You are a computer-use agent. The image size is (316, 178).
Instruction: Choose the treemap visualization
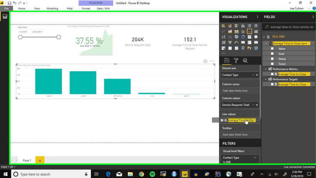(x=249, y=37)
